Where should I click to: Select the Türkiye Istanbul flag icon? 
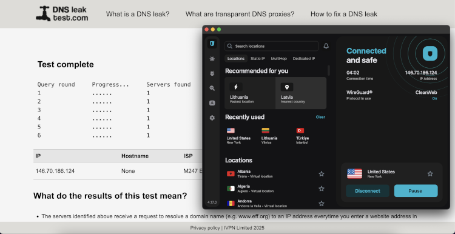tap(300, 130)
